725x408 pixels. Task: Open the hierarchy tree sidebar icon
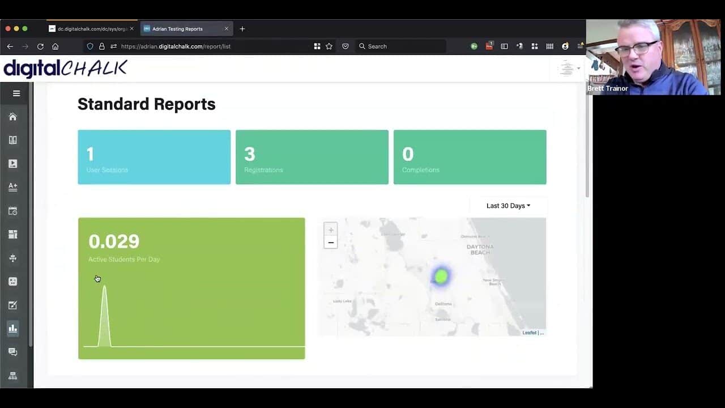point(12,258)
